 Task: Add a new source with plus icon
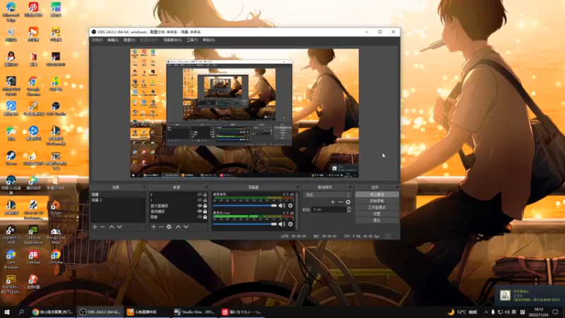[x=153, y=227]
